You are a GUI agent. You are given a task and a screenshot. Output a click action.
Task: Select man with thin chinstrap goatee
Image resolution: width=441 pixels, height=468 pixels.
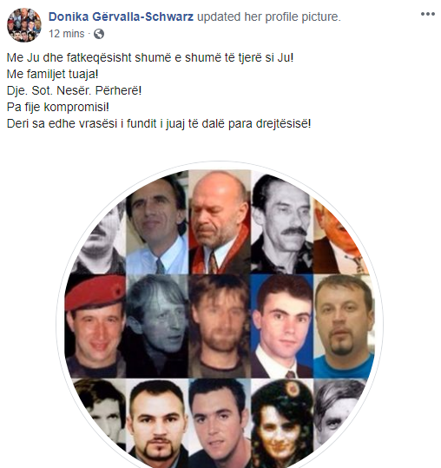tap(157, 423)
